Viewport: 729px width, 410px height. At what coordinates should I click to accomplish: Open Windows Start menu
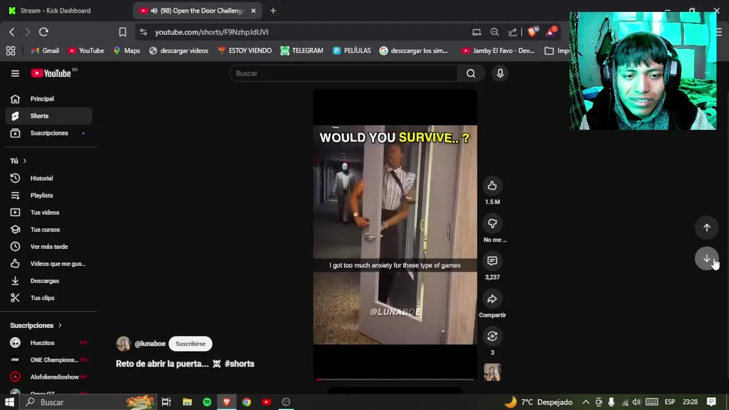tap(10, 402)
